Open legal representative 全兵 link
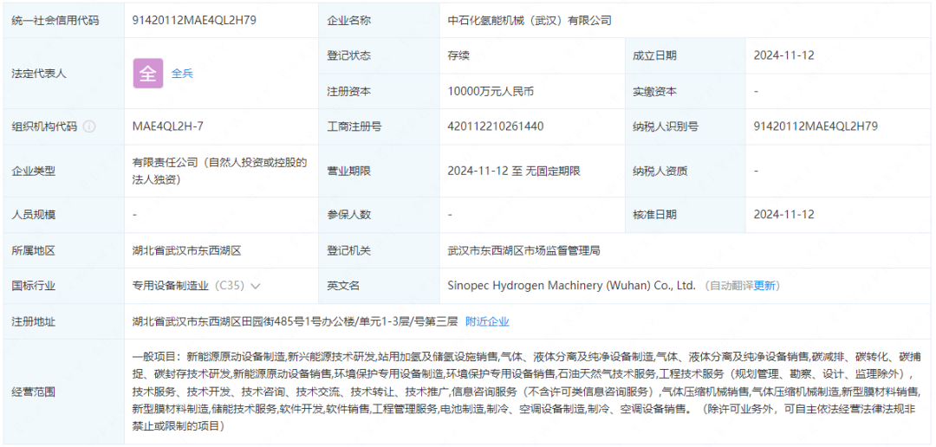Viewport: 936px width, 447px height. coord(183,74)
